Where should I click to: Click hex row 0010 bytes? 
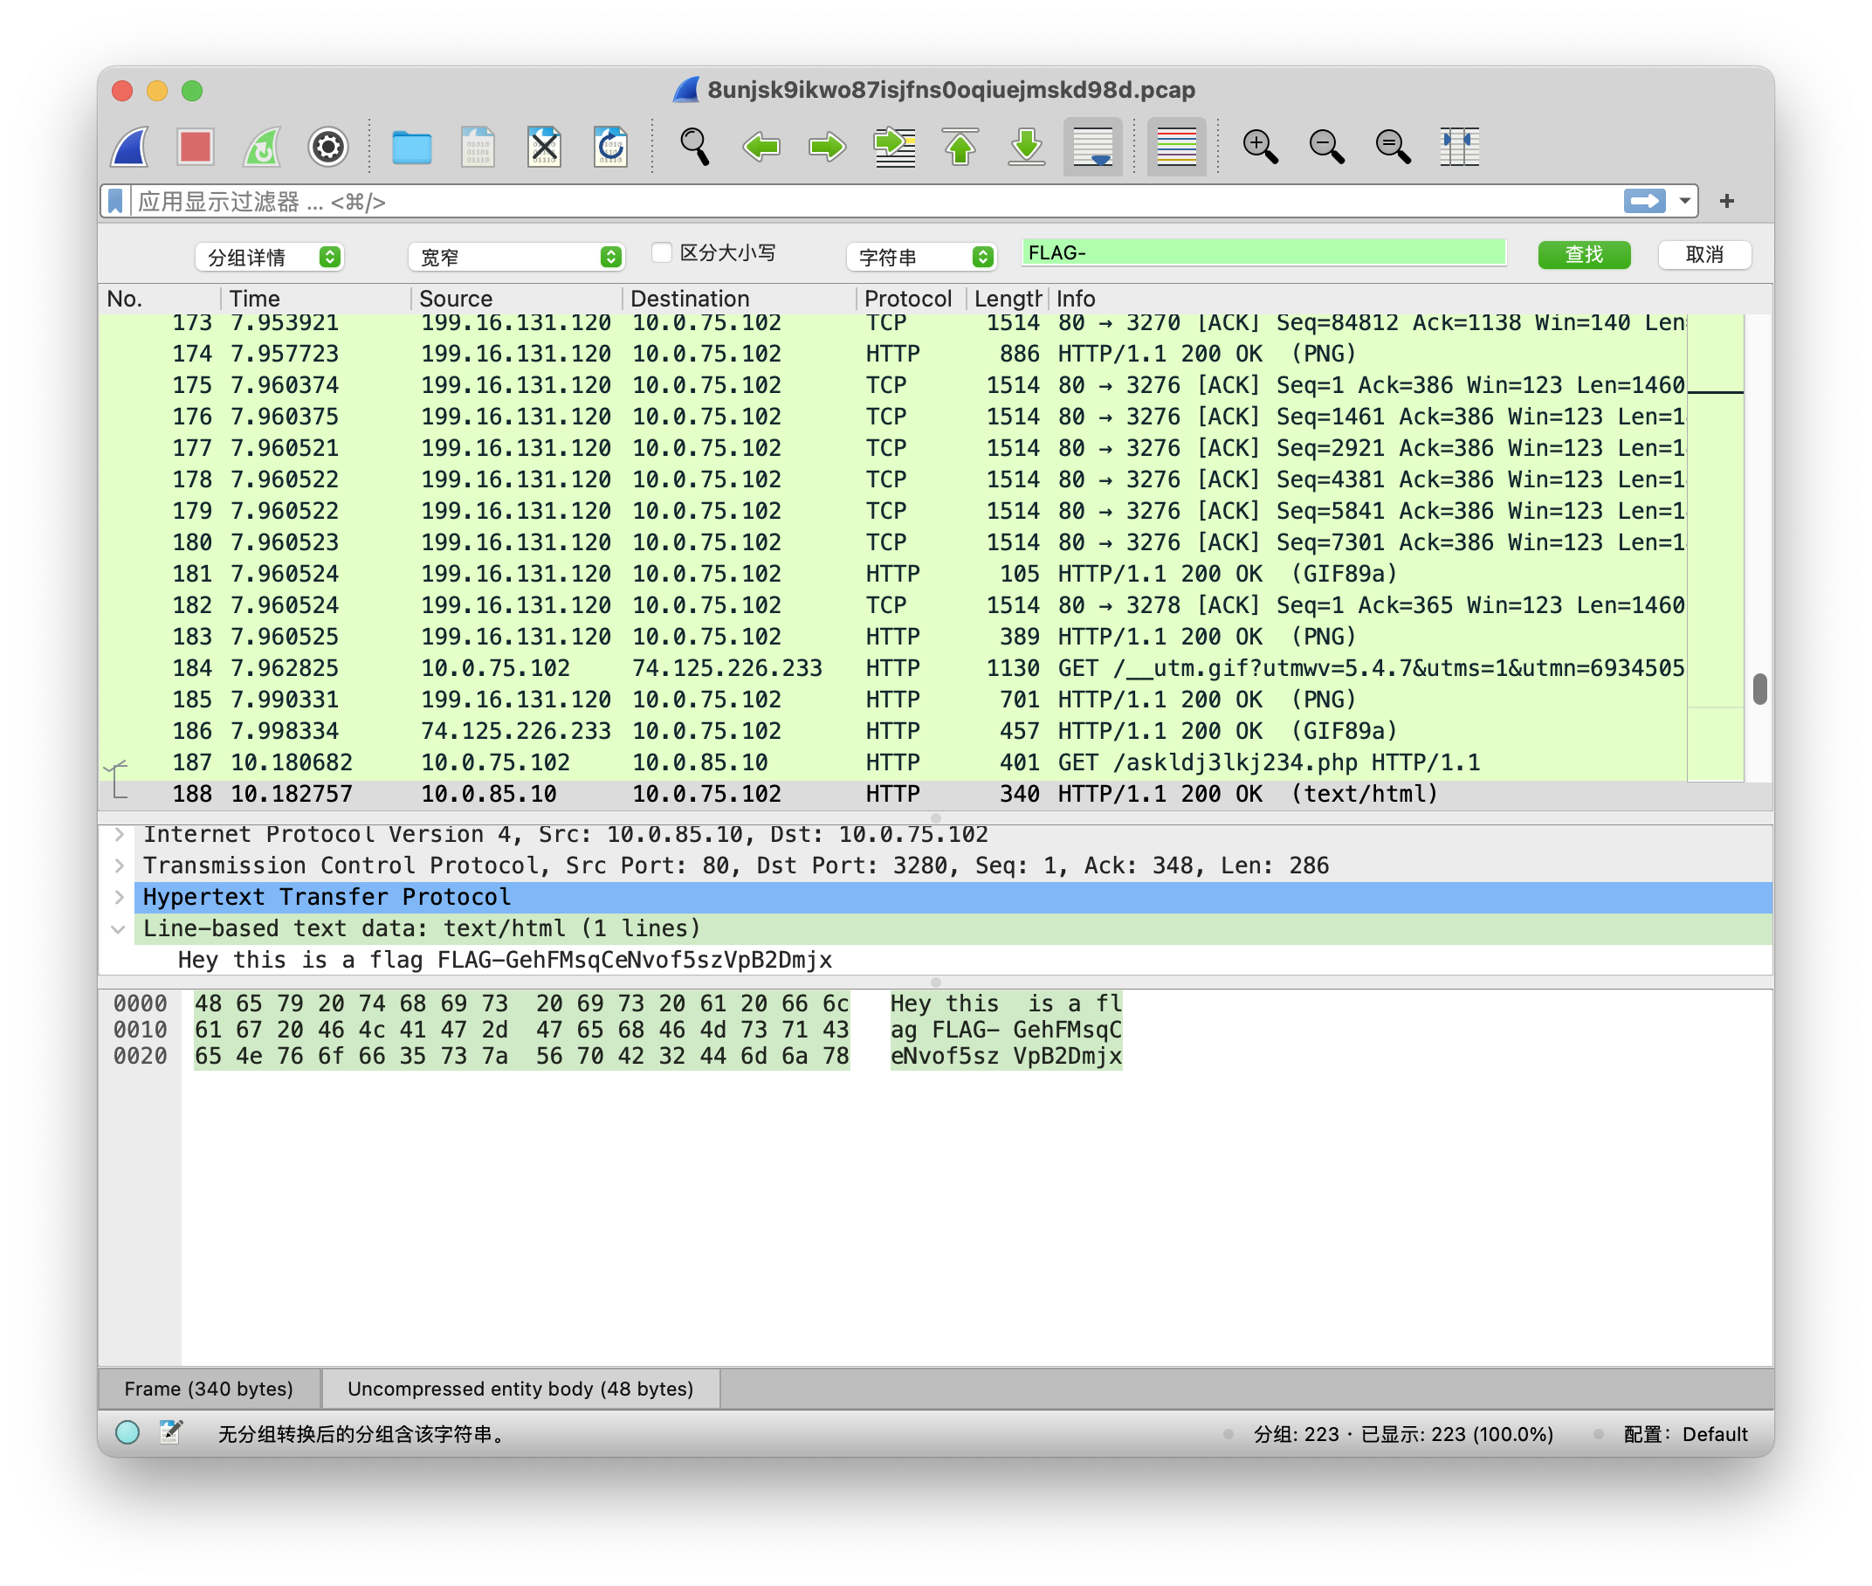(521, 1030)
